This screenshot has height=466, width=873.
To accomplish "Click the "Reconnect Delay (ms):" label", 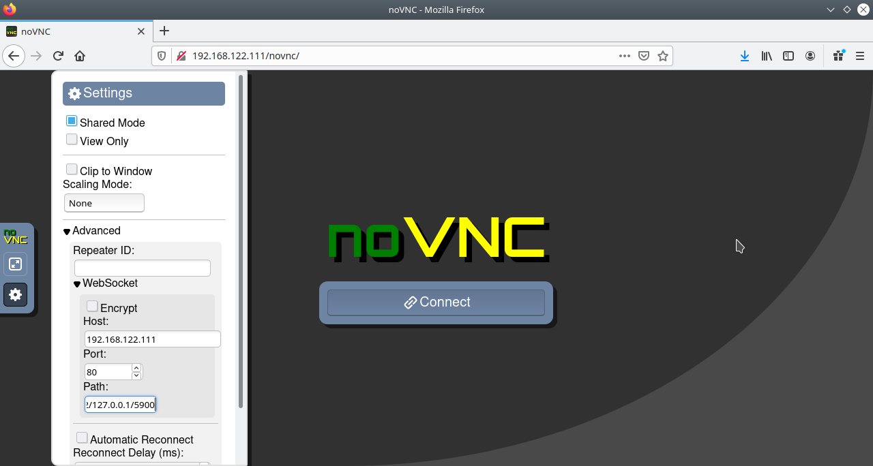I will [128, 453].
